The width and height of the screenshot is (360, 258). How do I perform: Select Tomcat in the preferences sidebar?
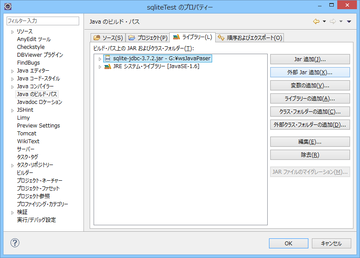click(27, 133)
